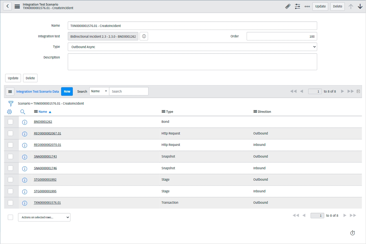Open the form context hamburger menu
This screenshot has width=366, height=244.
point(17,6)
